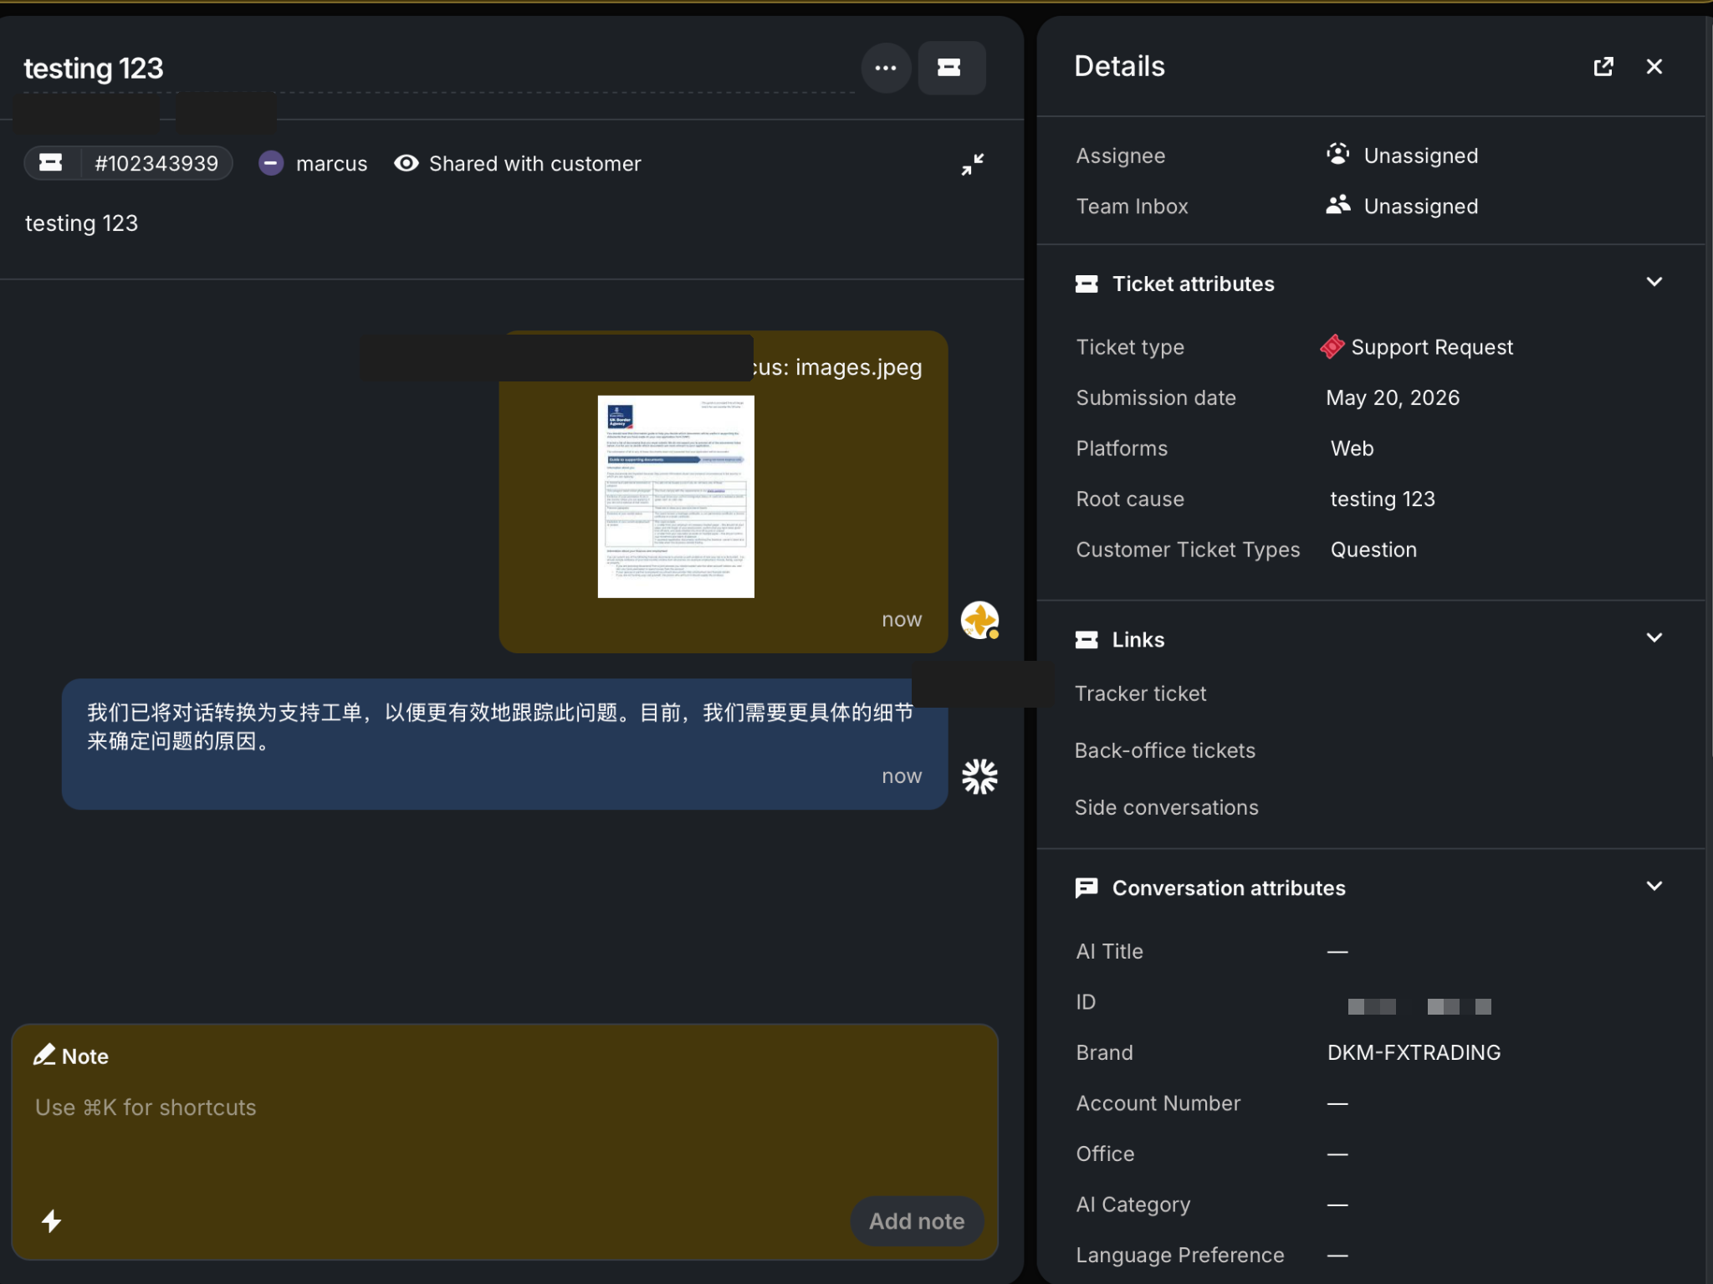Toggle Shared with customer visibility
The image size is (1713, 1284).
[x=517, y=163]
